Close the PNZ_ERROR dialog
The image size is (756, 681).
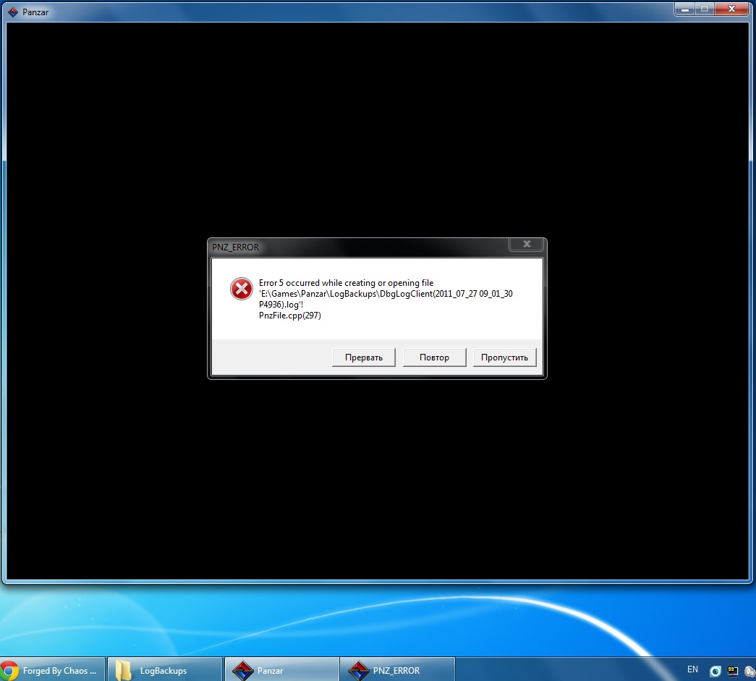click(527, 245)
